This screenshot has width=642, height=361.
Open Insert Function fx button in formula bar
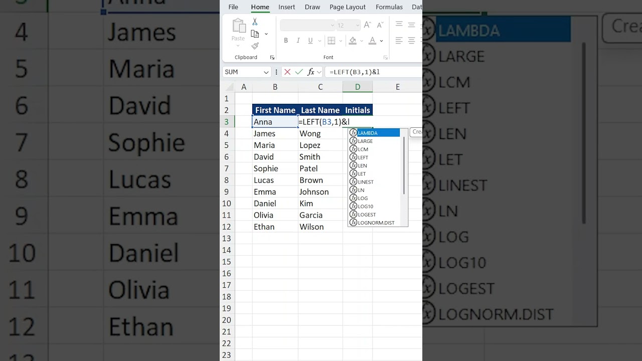tap(311, 72)
